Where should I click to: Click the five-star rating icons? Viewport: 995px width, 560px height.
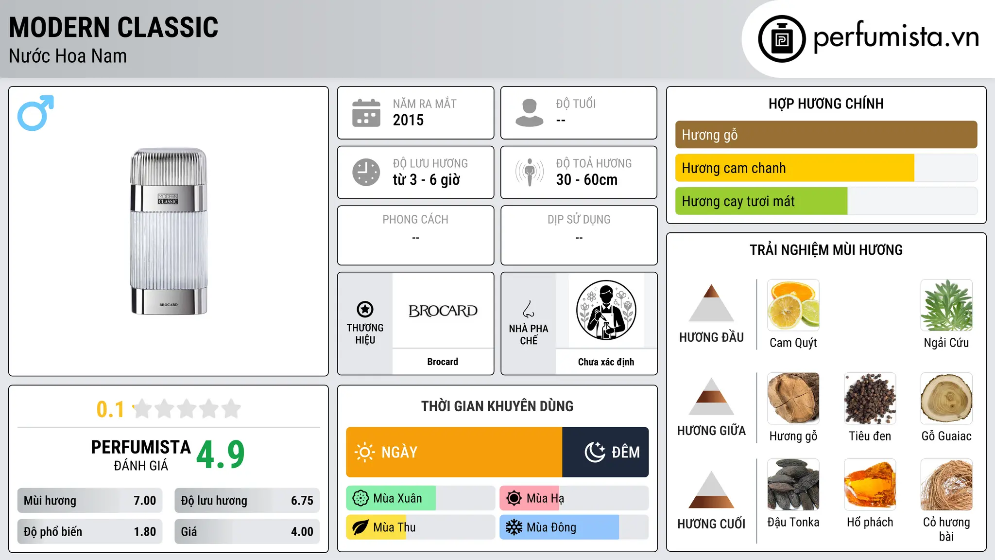(x=187, y=409)
